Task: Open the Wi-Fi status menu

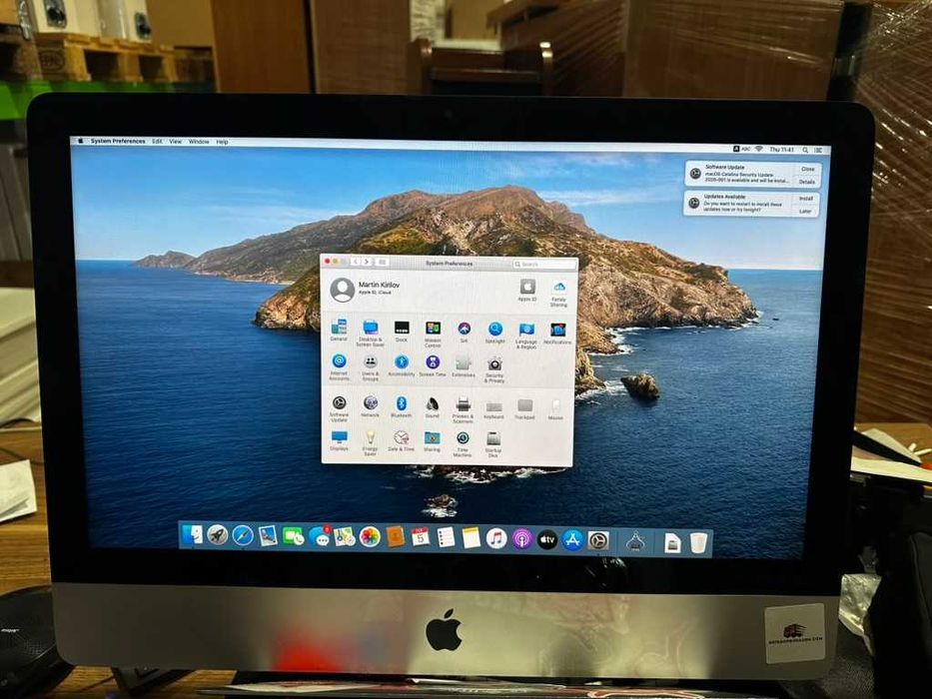Action: click(759, 149)
